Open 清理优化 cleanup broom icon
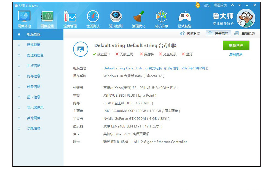This screenshot has width=273, height=190. [139, 19]
